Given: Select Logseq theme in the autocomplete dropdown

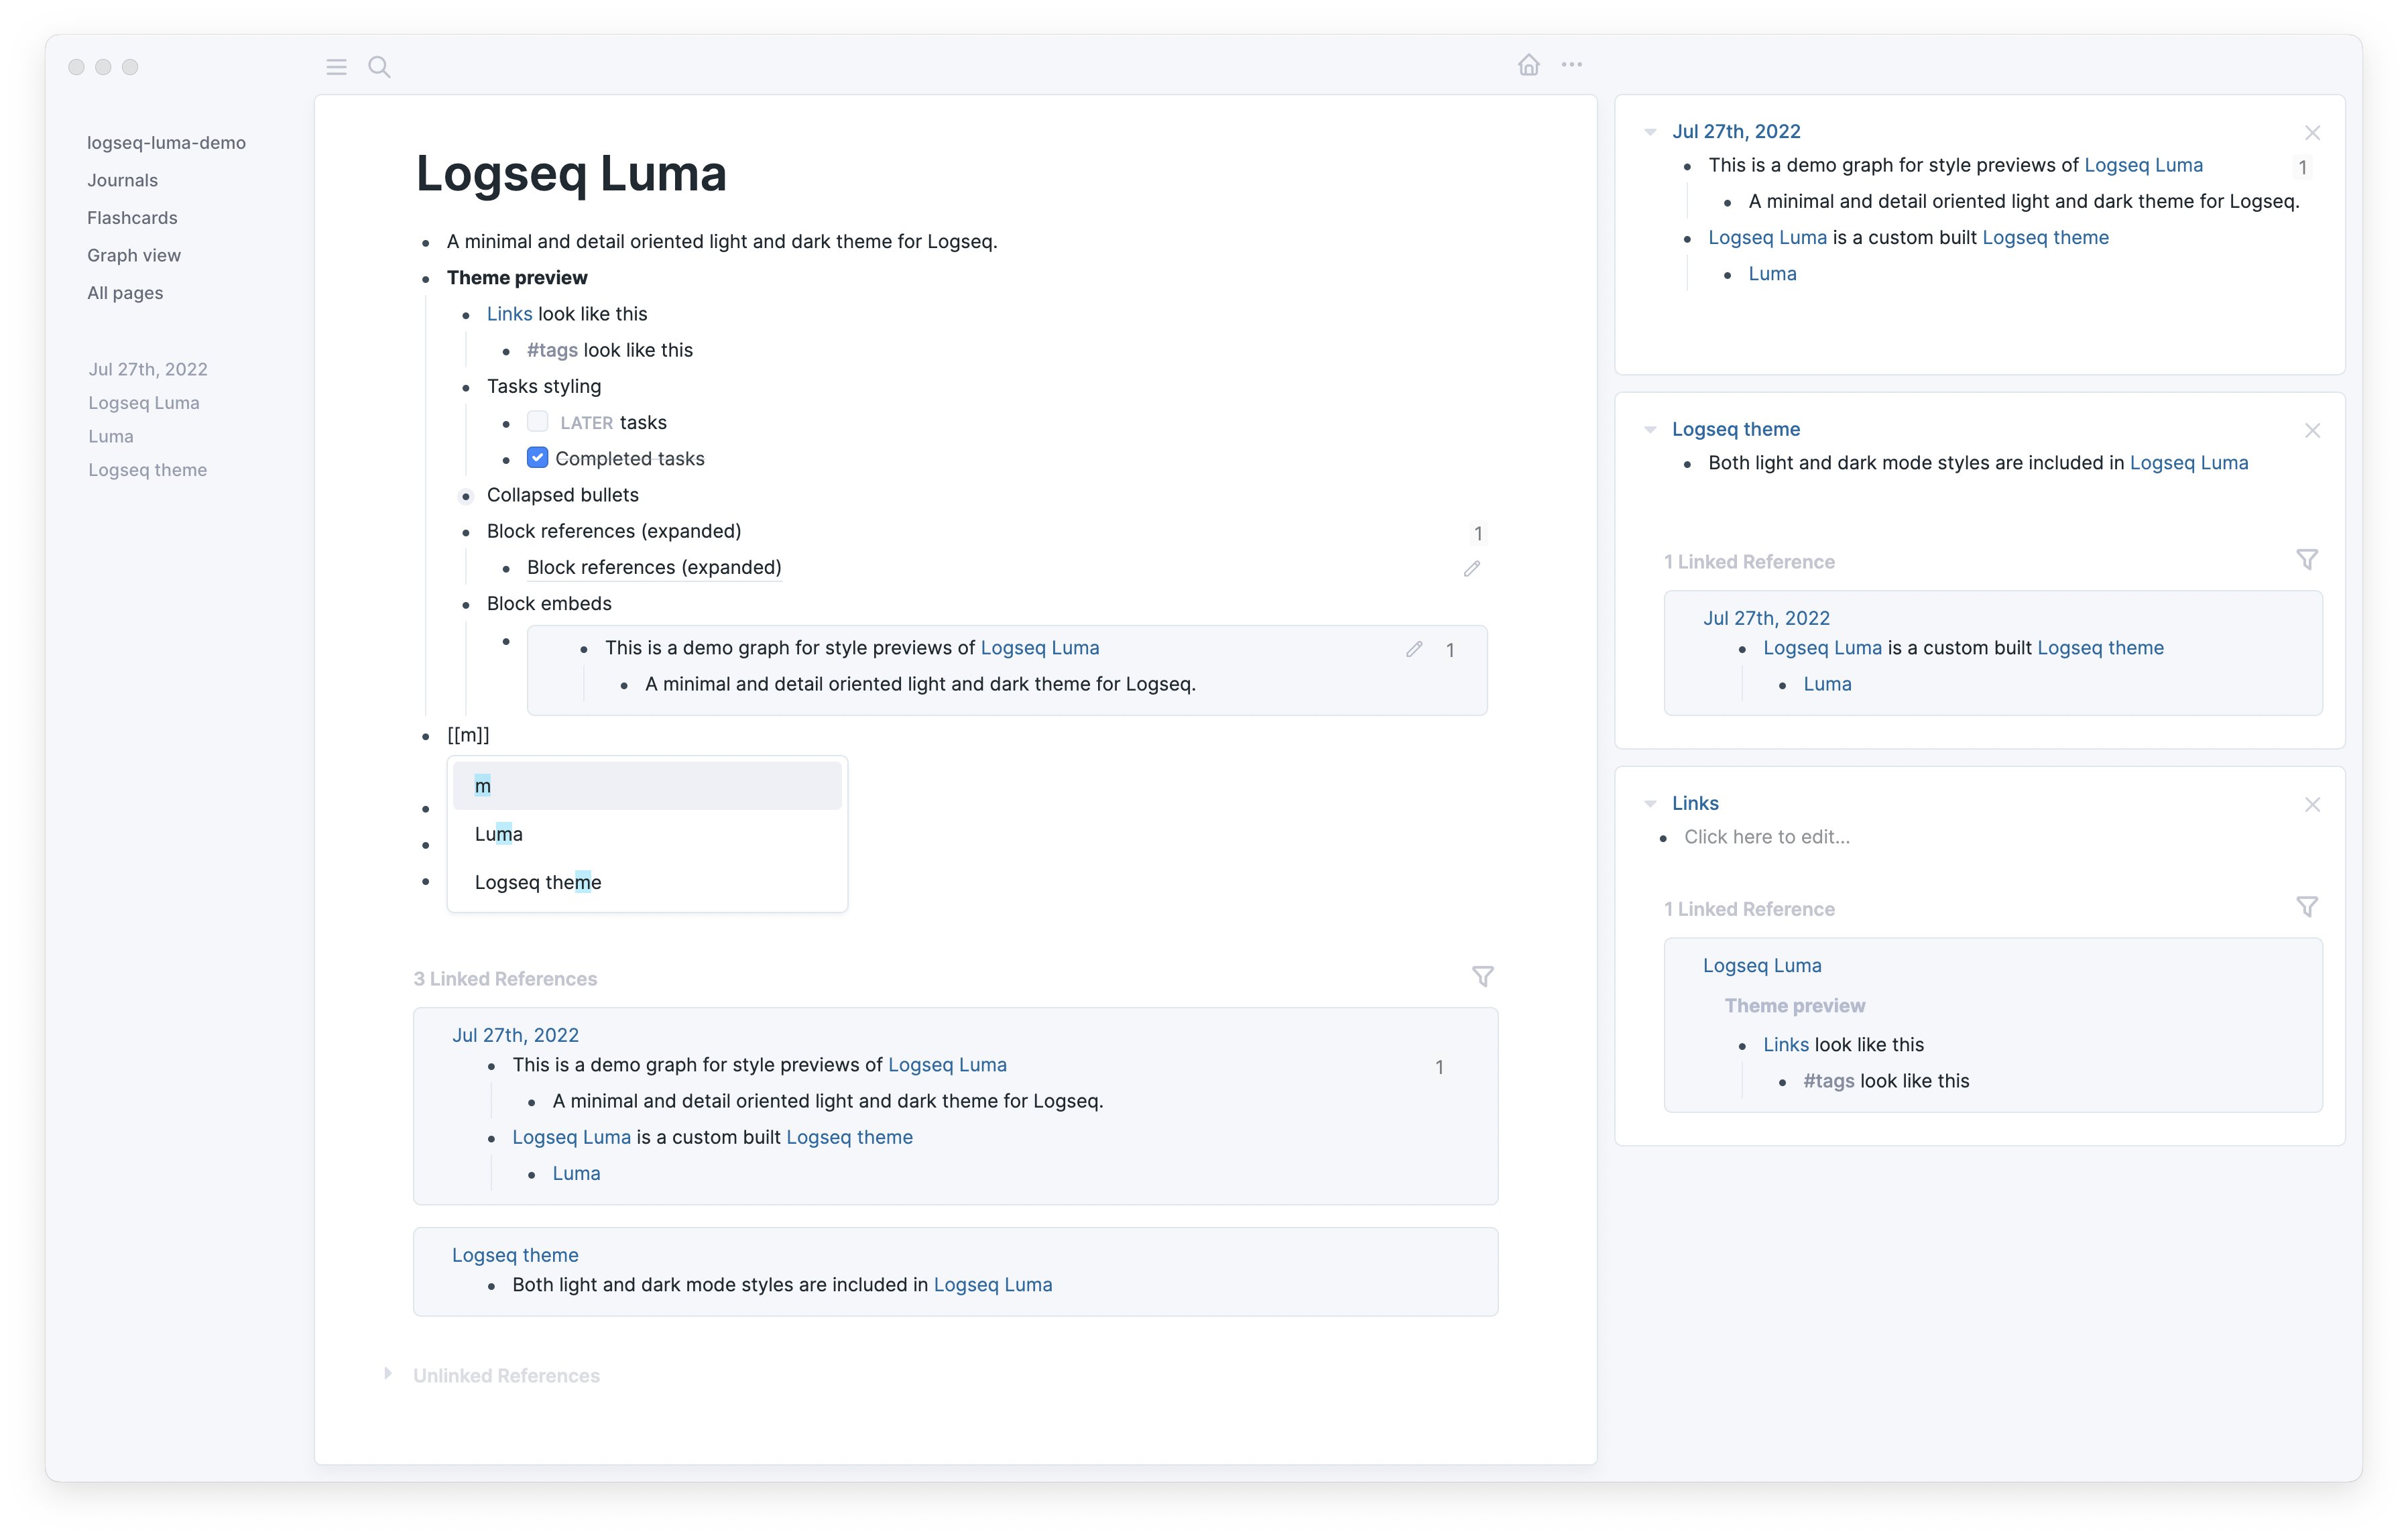Looking at the screenshot, I should coord(538,881).
